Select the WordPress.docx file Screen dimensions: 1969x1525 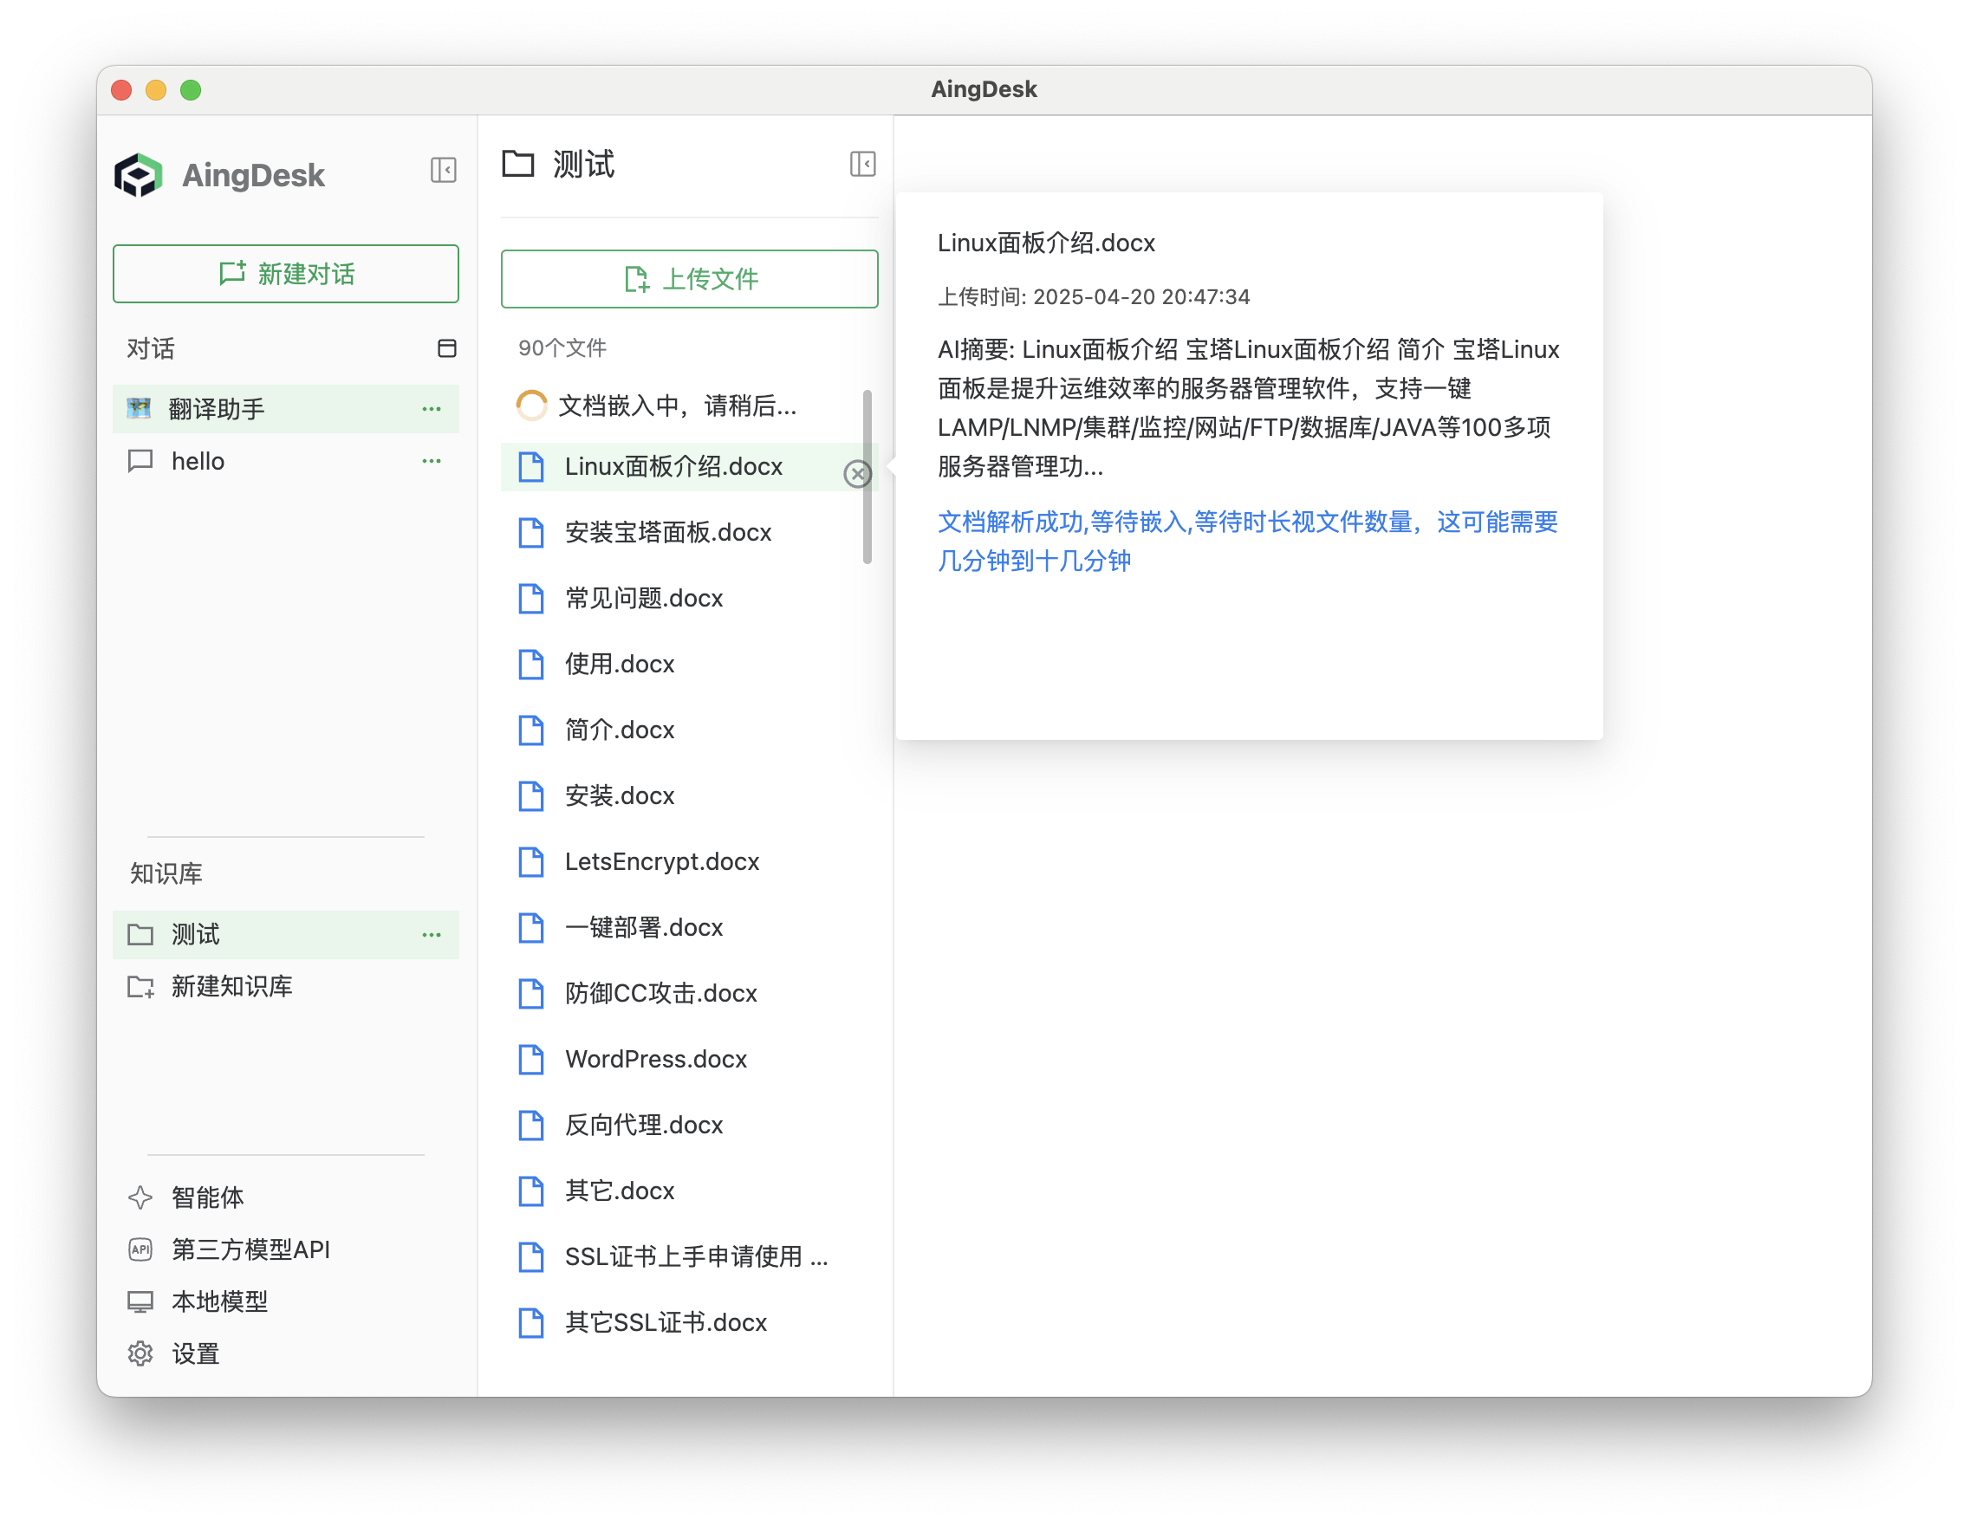[x=655, y=1059]
